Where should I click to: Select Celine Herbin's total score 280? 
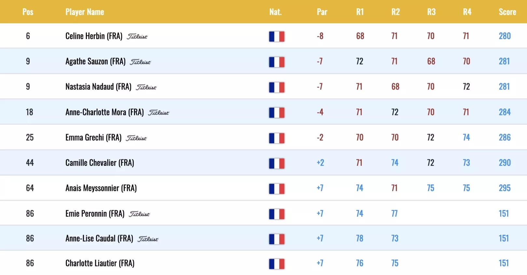click(505, 36)
